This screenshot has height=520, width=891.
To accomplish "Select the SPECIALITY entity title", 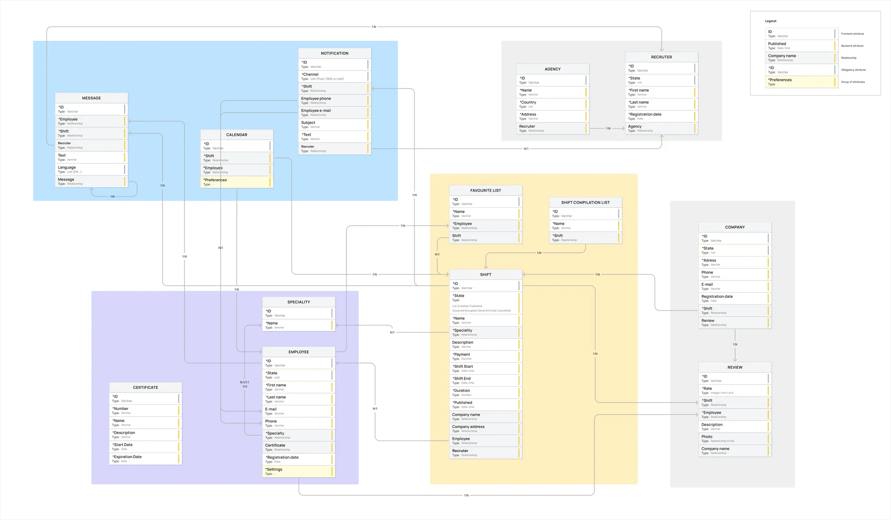I will pos(298,302).
